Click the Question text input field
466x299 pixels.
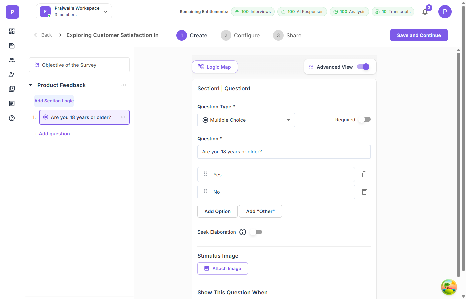[x=284, y=152]
